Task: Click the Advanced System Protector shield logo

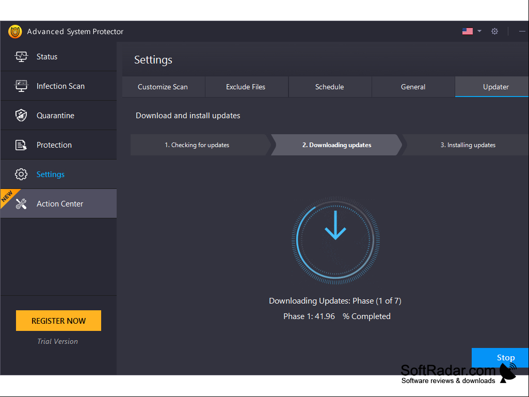Action: click(15, 31)
